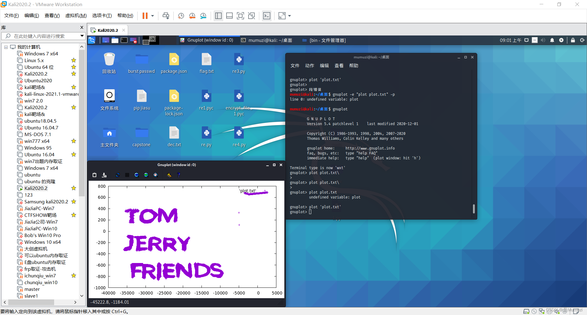This screenshot has width=587, height=315.
Task: Launch the terminal emulator from panel
Action: pyautogui.click(x=124, y=40)
